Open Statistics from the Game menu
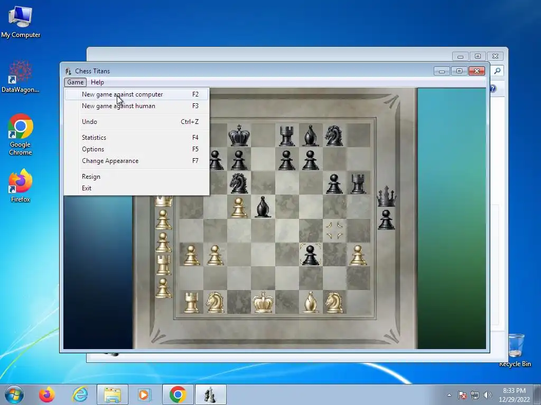541x405 pixels. click(137, 138)
